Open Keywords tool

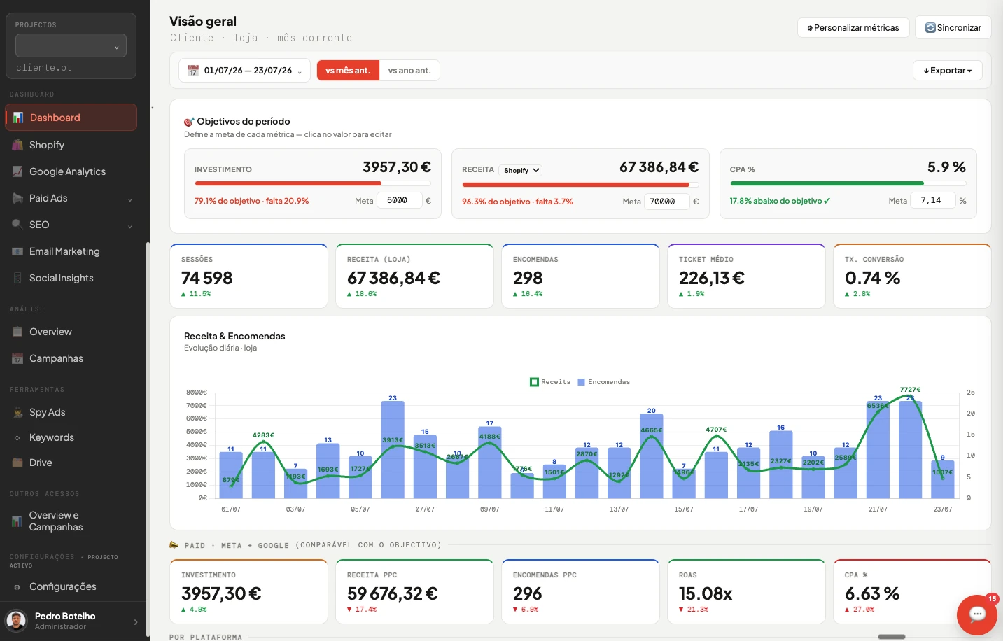(71, 437)
